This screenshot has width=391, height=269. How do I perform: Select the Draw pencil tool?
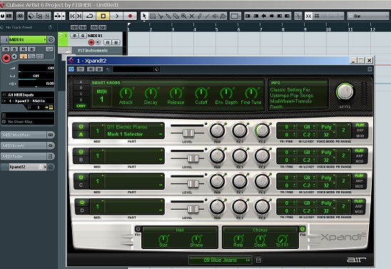coord(200,16)
